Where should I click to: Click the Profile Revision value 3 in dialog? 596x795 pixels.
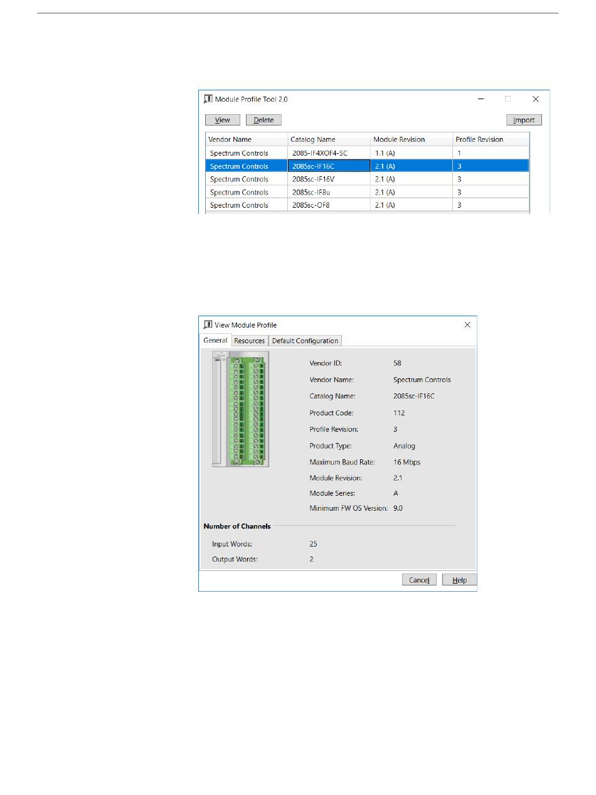[x=395, y=430]
